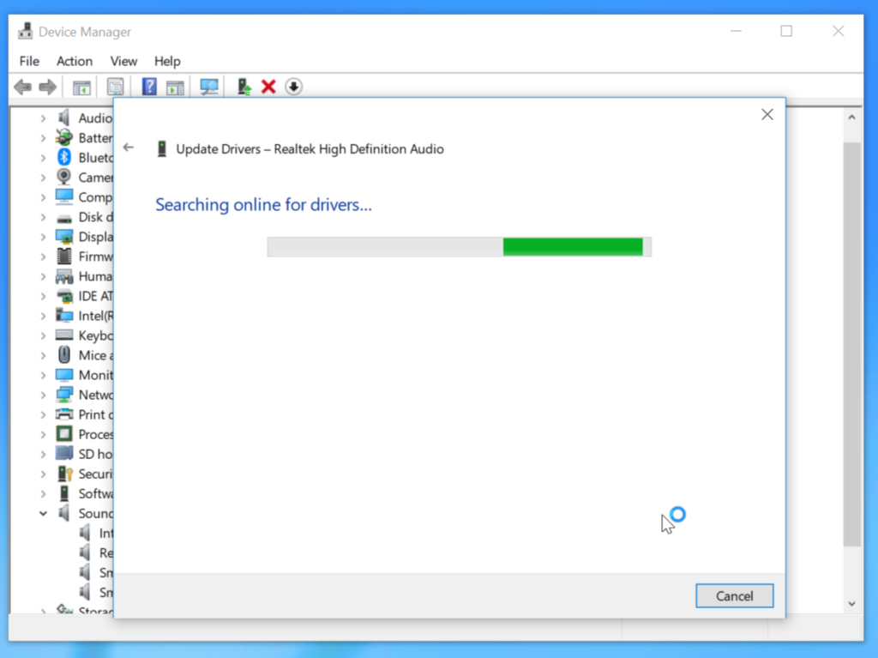The width and height of the screenshot is (878, 658).
Task: Open the View menu
Action: [123, 61]
